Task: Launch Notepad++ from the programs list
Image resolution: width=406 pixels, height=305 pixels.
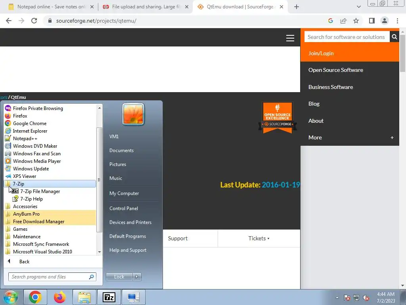Action: point(25,139)
